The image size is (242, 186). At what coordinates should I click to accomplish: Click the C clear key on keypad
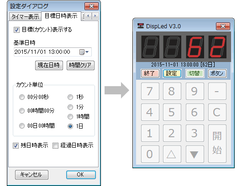217,112
